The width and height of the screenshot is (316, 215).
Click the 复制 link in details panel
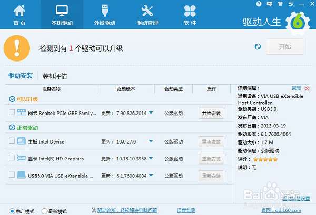pyautogui.click(x=296, y=88)
